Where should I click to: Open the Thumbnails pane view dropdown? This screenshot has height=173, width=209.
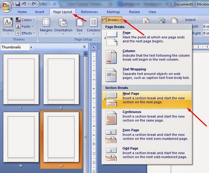(x=31, y=47)
